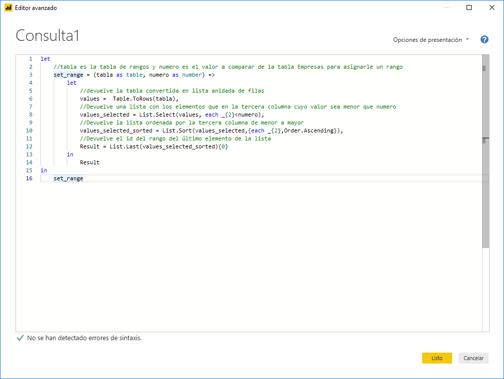
Task: Click the Result identifier on line 14
Action: click(90, 162)
